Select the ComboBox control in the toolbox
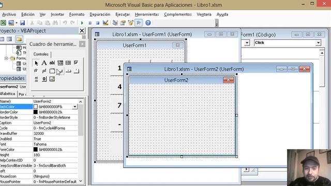This screenshot has height=186, width=331. 60,63
